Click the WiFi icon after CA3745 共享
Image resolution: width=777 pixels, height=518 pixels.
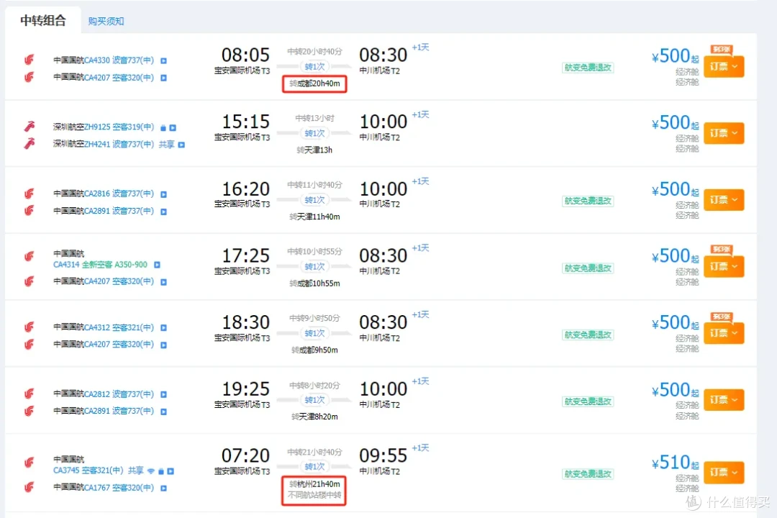151,471
